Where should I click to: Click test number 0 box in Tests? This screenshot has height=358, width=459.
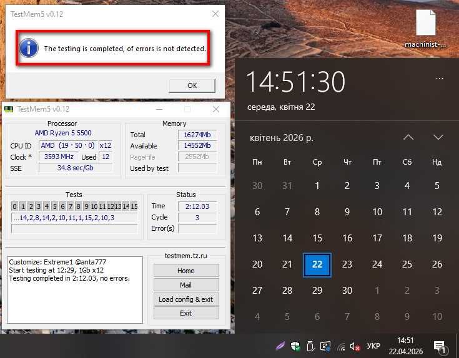click(14, 206)
